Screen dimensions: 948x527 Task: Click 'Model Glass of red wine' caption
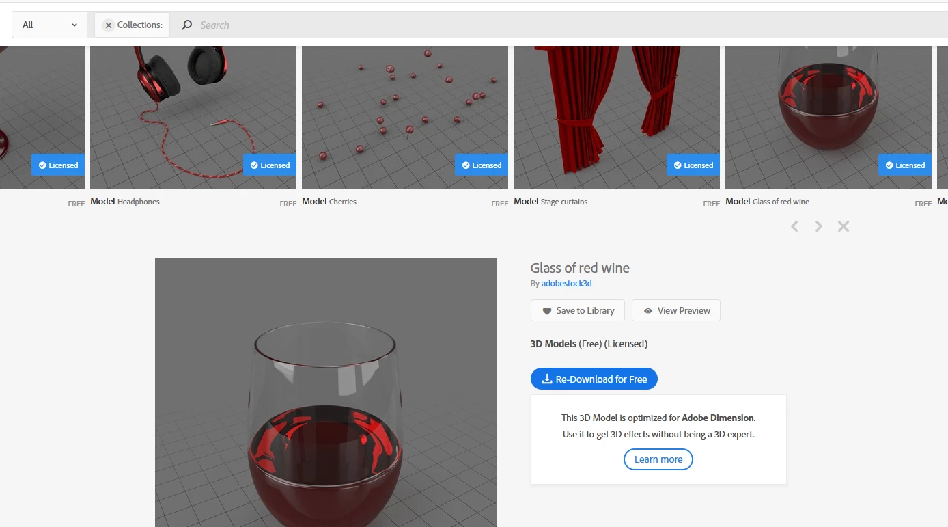click(x=767, y=202)
